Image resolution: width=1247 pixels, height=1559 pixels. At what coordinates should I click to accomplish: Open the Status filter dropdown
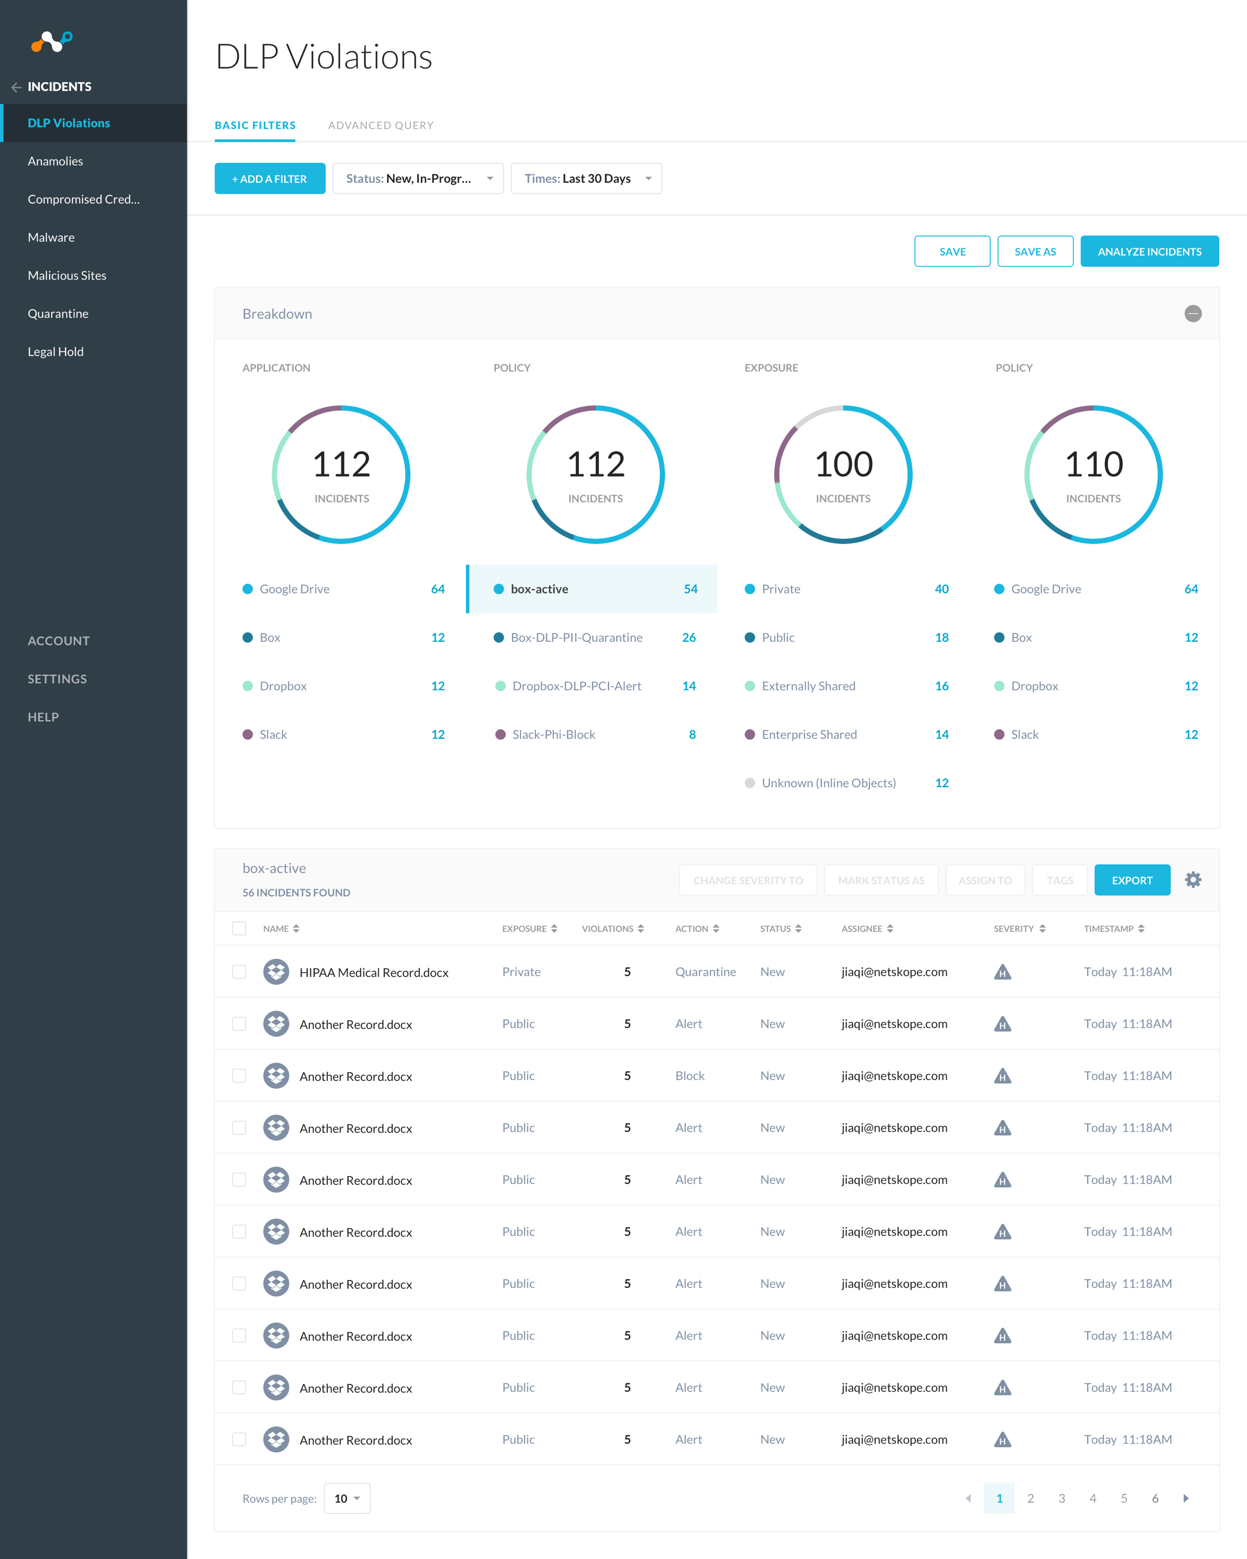(x=418, y=179)
